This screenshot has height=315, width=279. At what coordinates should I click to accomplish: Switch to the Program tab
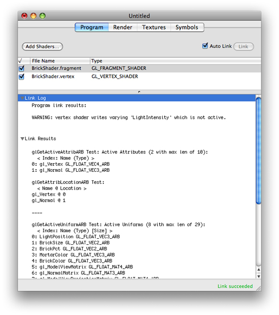[92, 27]
